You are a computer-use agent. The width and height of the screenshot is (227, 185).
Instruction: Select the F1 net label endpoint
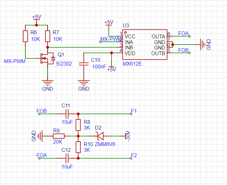click(x=131, y=114)
